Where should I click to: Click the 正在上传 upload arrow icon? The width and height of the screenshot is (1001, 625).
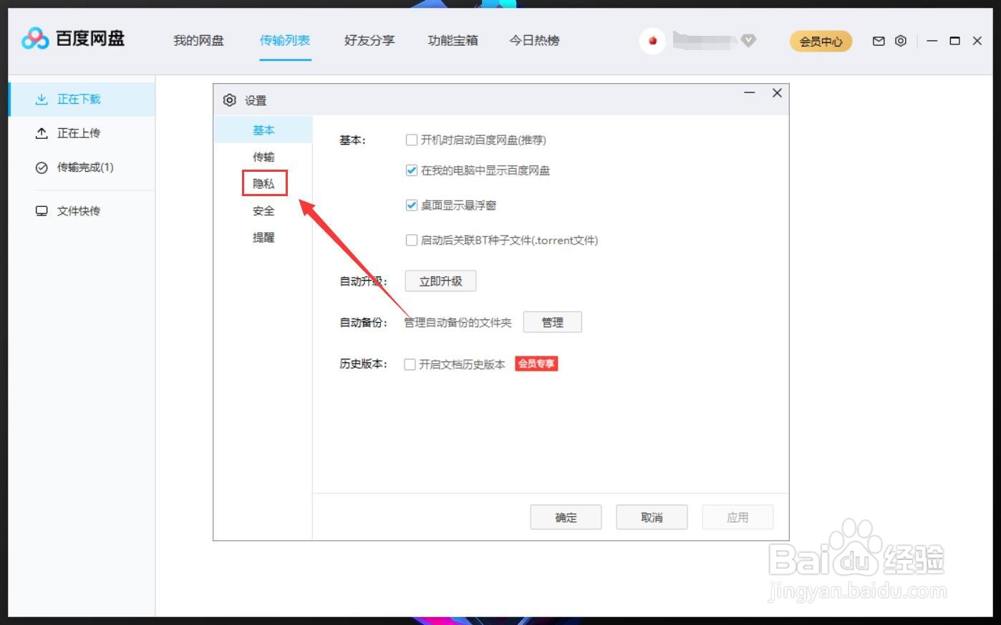[x=42, y=133]
